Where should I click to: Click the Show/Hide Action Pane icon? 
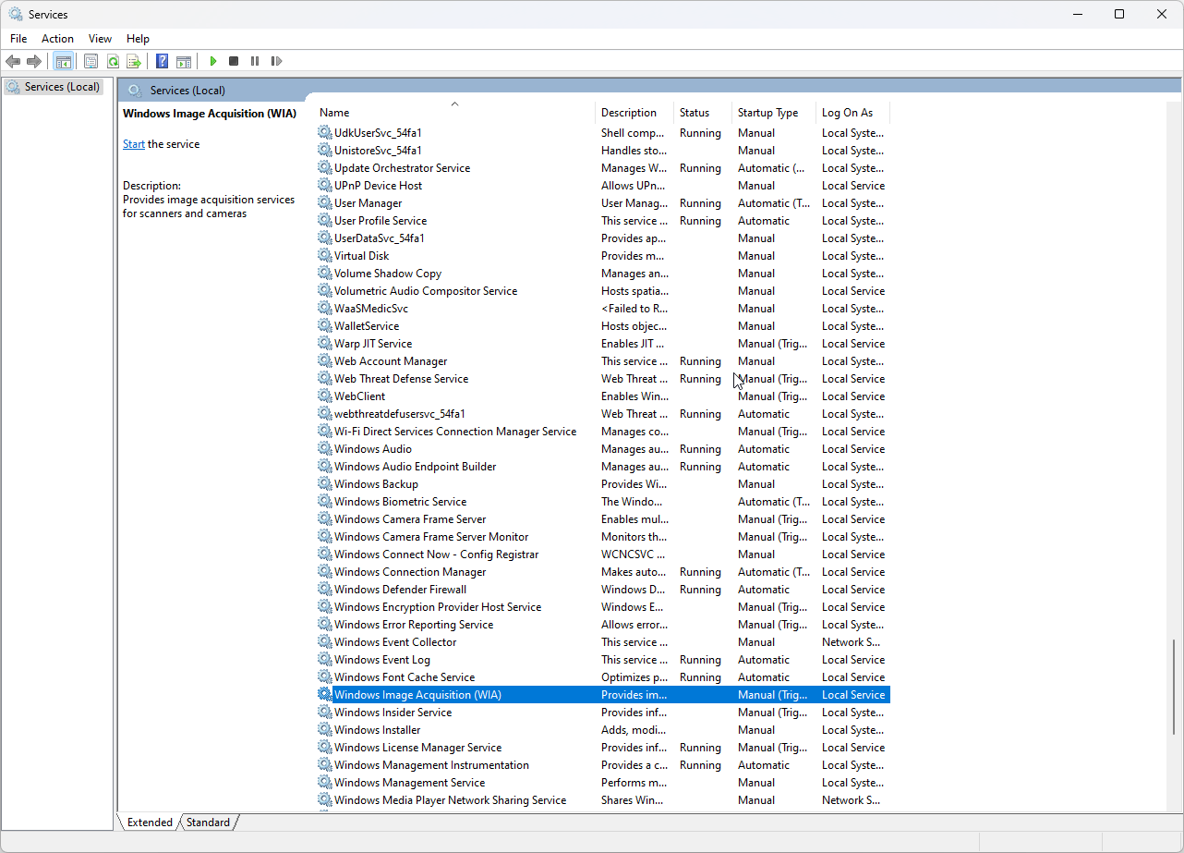(184, 61)
